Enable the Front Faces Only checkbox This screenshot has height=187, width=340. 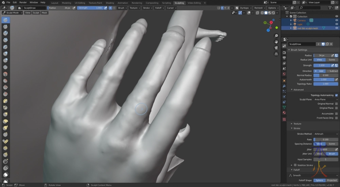click(x=336, y=118)
